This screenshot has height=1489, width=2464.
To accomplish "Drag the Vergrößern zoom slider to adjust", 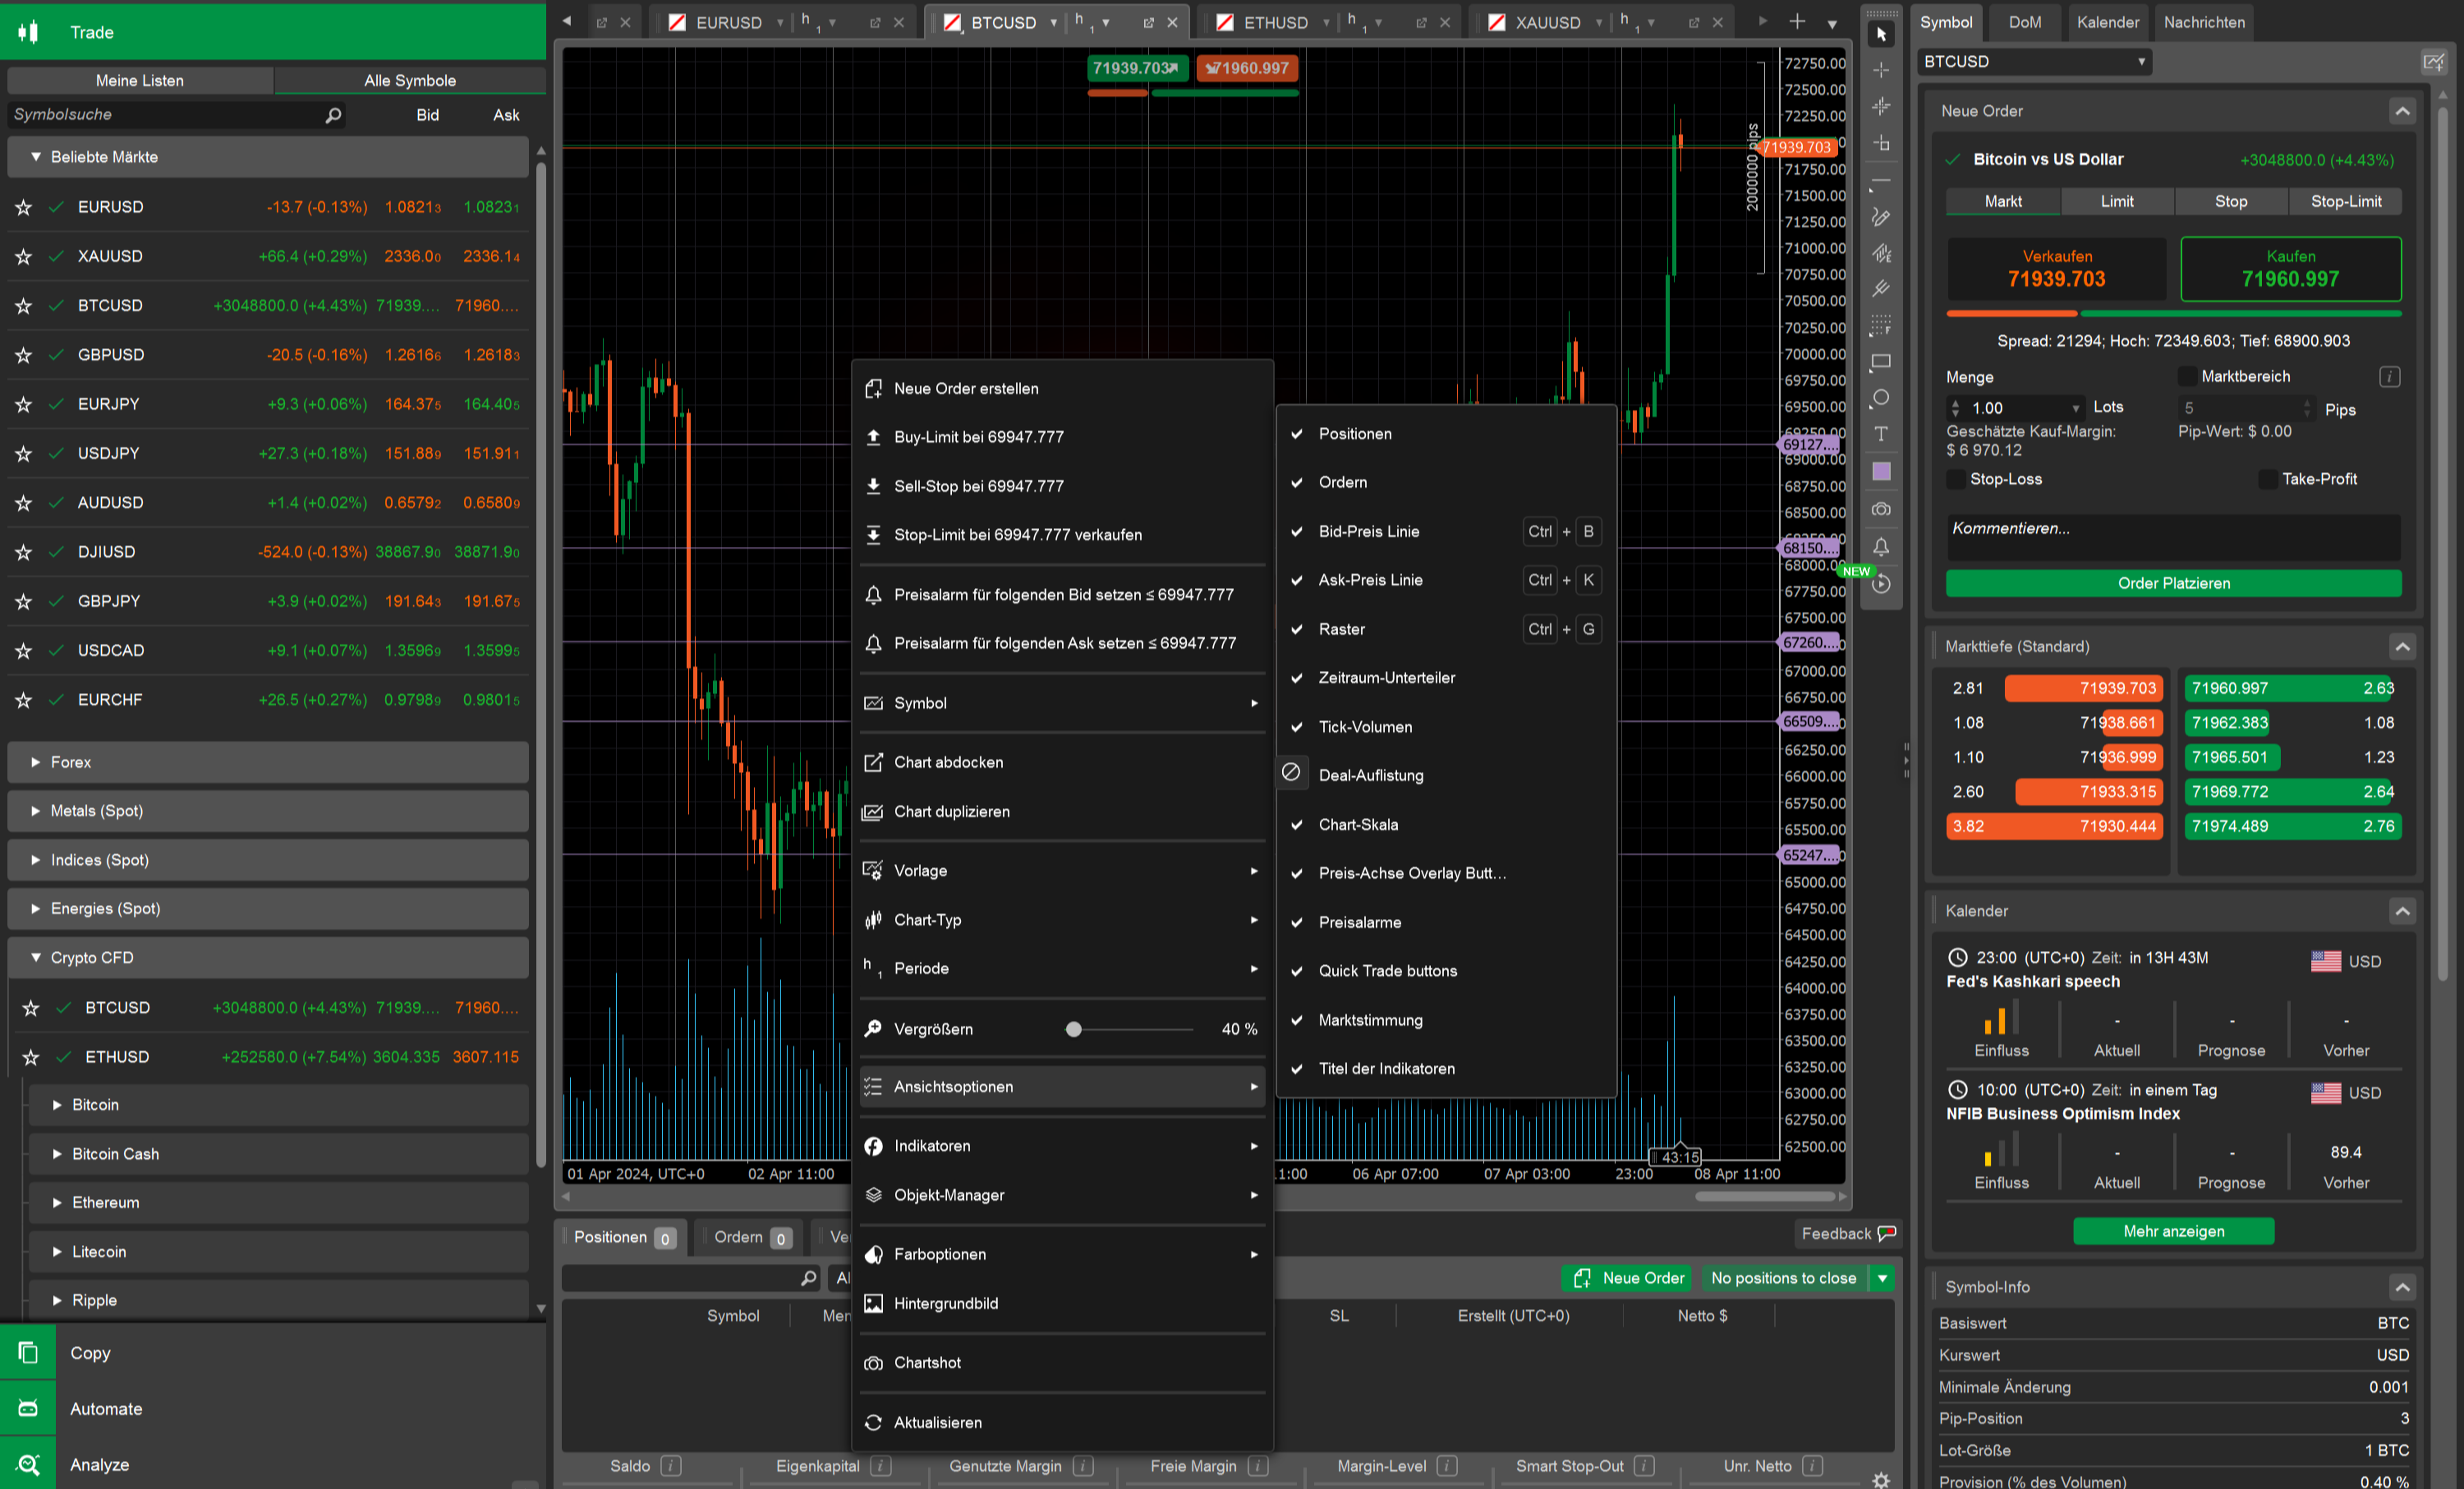I will (x=1073, y=1028).
